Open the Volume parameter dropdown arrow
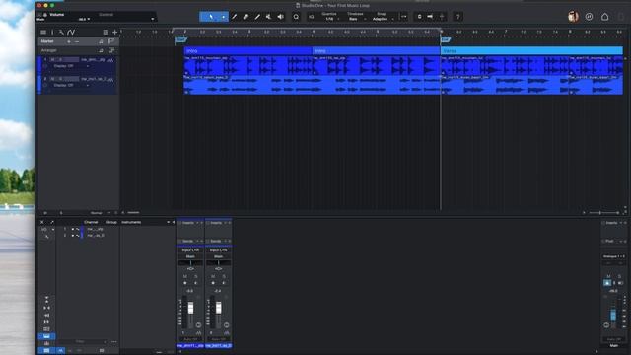The height and width of the screenshot is (355, 631). 153,19
